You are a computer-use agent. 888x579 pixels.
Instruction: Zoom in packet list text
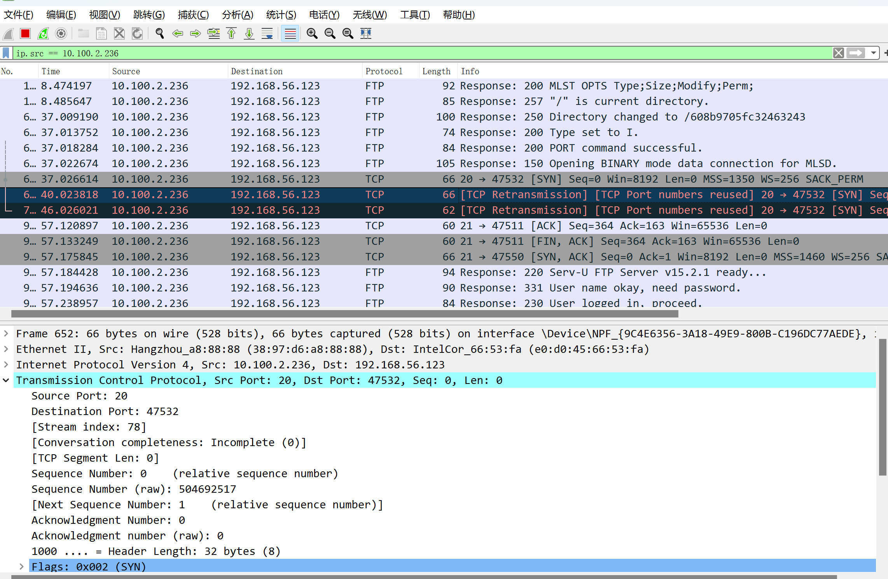click(x=312, y=34)
